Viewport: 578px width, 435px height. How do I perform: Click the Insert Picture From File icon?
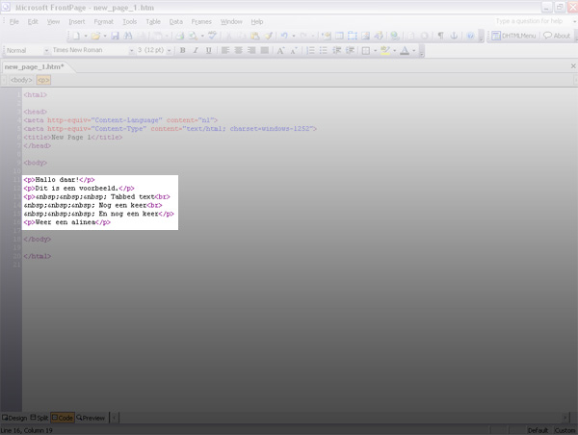coord(365,36)
